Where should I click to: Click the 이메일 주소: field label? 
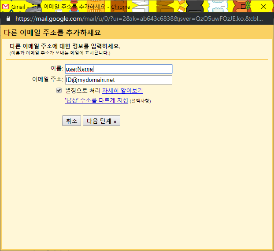(x=48, y=79)
